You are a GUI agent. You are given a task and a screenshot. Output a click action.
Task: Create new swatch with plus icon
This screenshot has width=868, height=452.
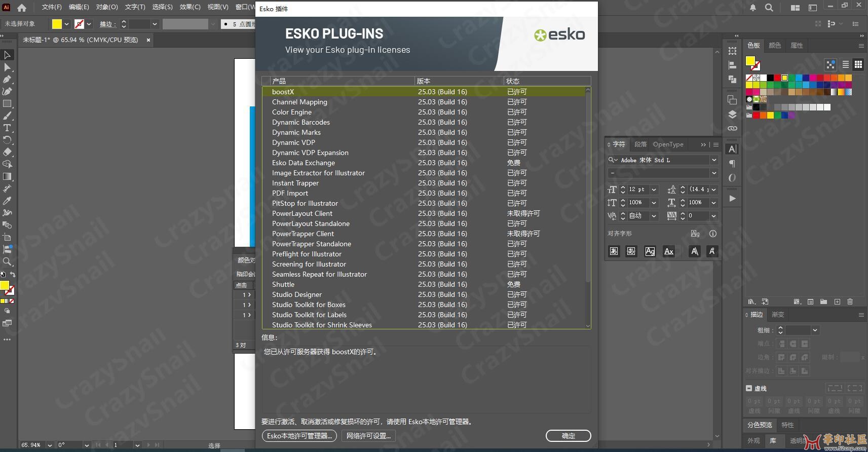click(837, 302)
